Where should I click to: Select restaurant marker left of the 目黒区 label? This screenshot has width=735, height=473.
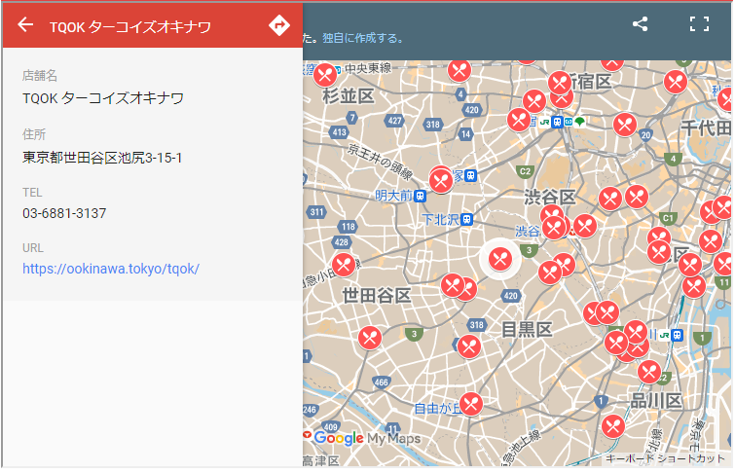pyautogui.click(x=469, y=346)
